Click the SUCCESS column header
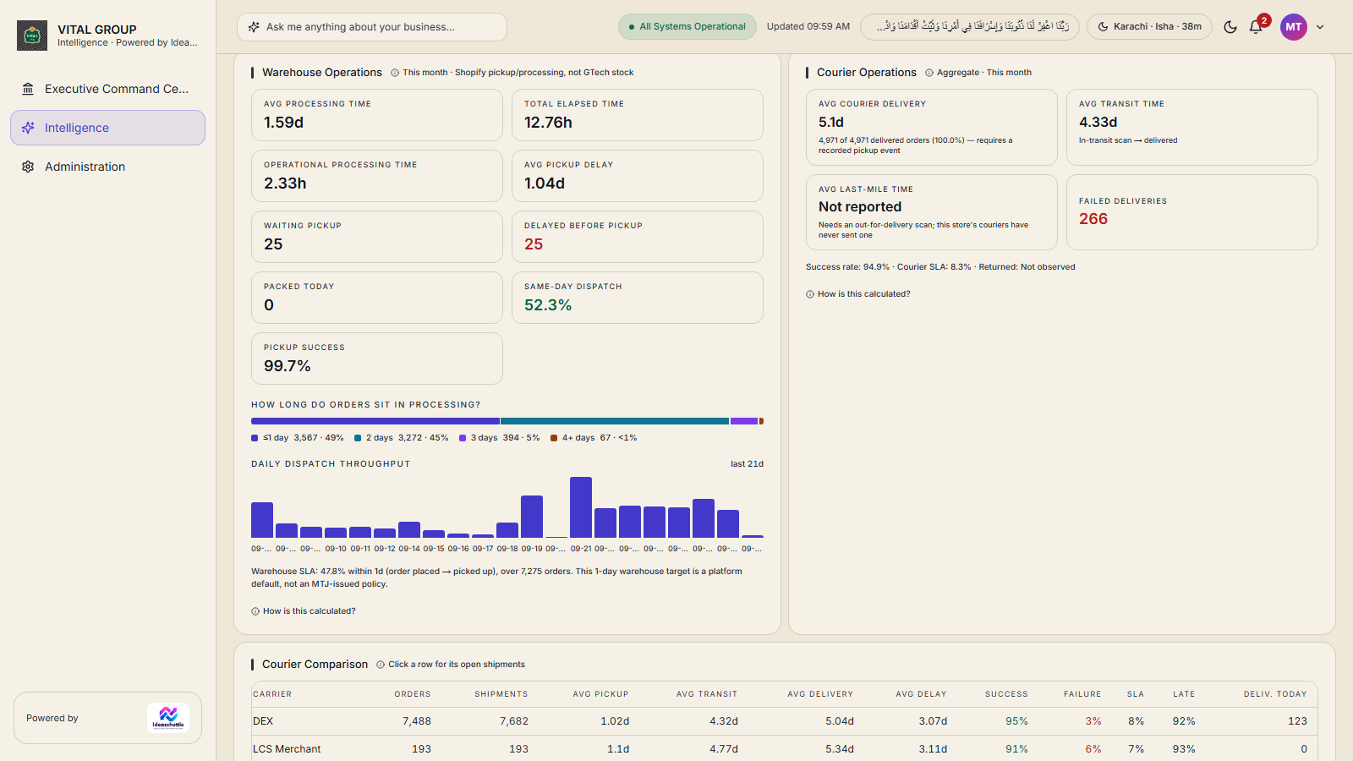The height and width of the screenshot is (761, 1353). click(x=1006, y=694)
